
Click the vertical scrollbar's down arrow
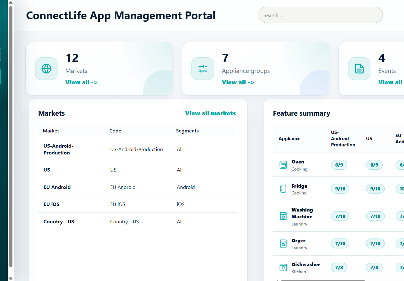(11, 279)
